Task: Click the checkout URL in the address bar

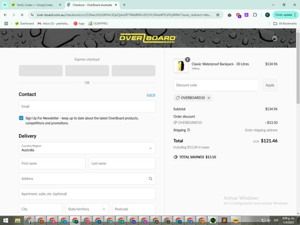Action: [124, 15]
